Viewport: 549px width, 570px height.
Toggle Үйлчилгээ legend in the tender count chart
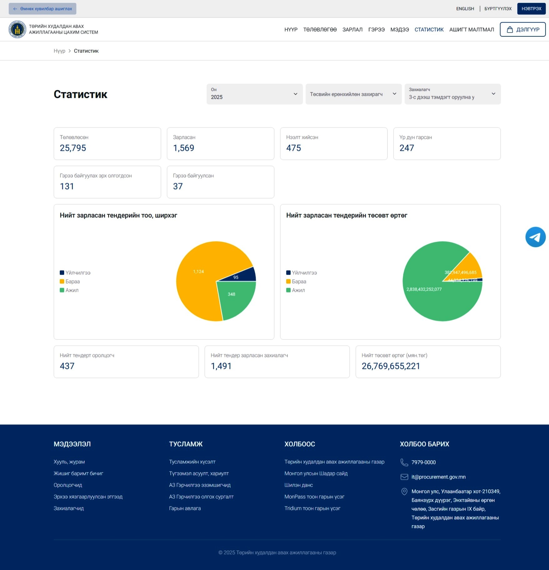75,273
